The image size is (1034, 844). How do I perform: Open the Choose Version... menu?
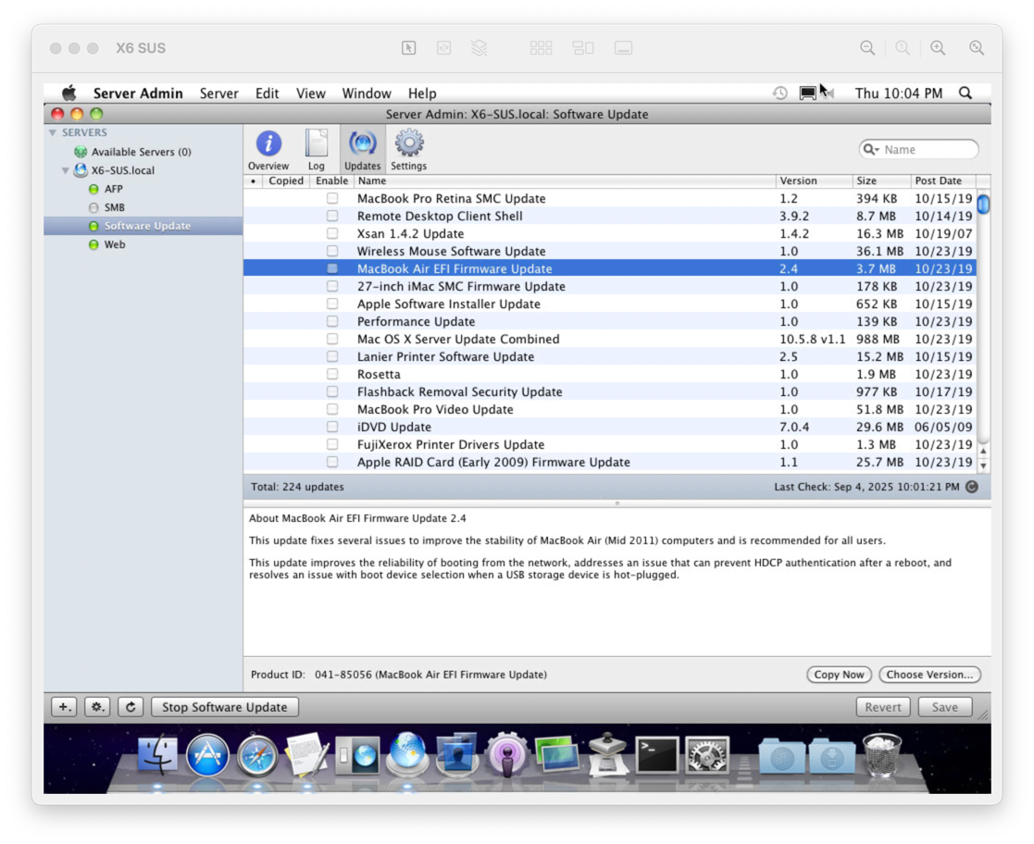point(929,675)
